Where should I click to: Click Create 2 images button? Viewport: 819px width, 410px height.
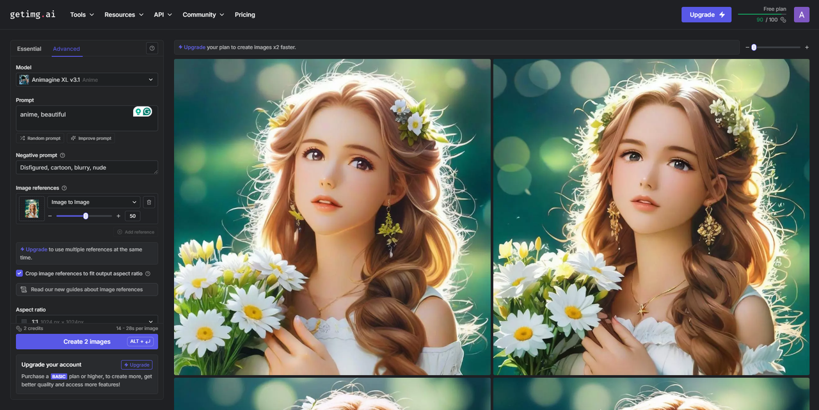point(87,342)
